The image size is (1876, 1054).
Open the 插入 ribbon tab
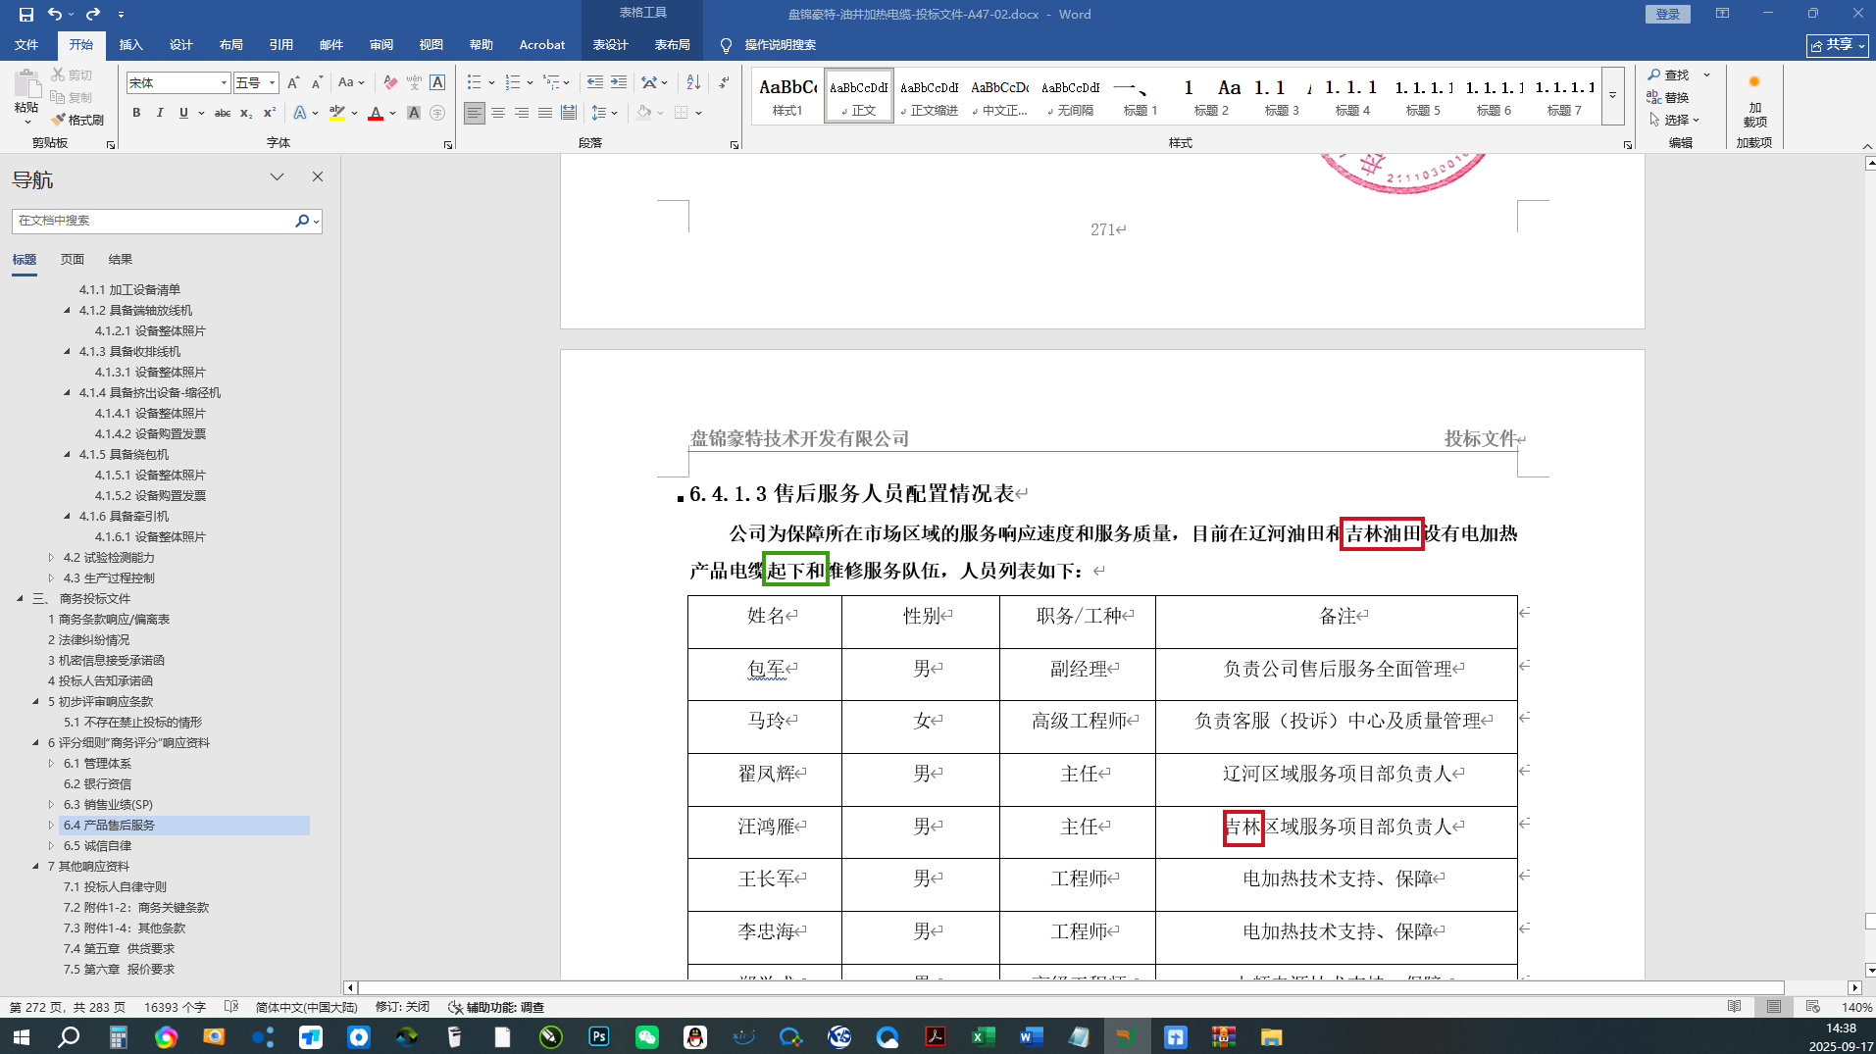click(x=130, y=44)
